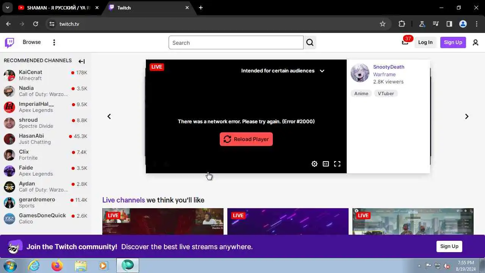This screenshot has width=485, height=273.
Task: Collapse the Recommended Channels sidebar
Action: 81,61
